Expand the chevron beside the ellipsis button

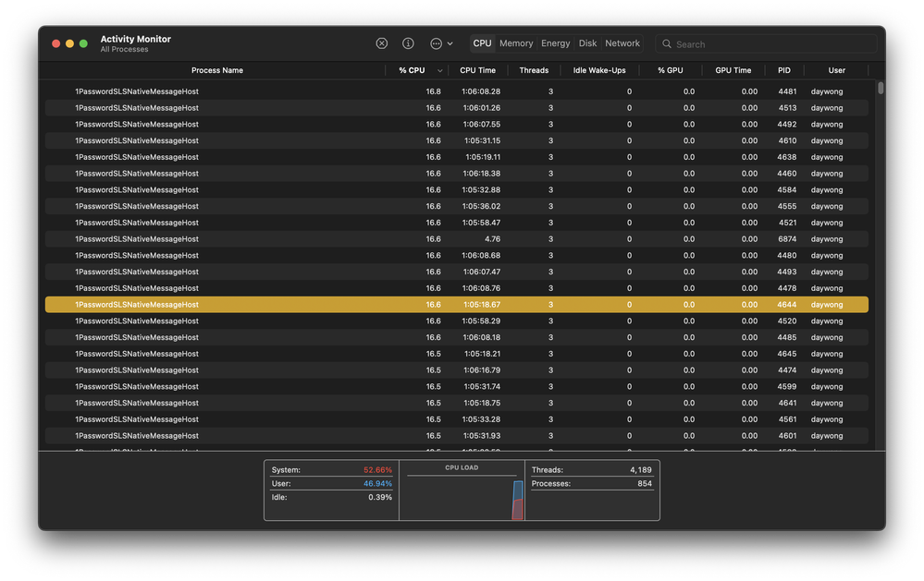pyautogui.click(x=450, y=43)
